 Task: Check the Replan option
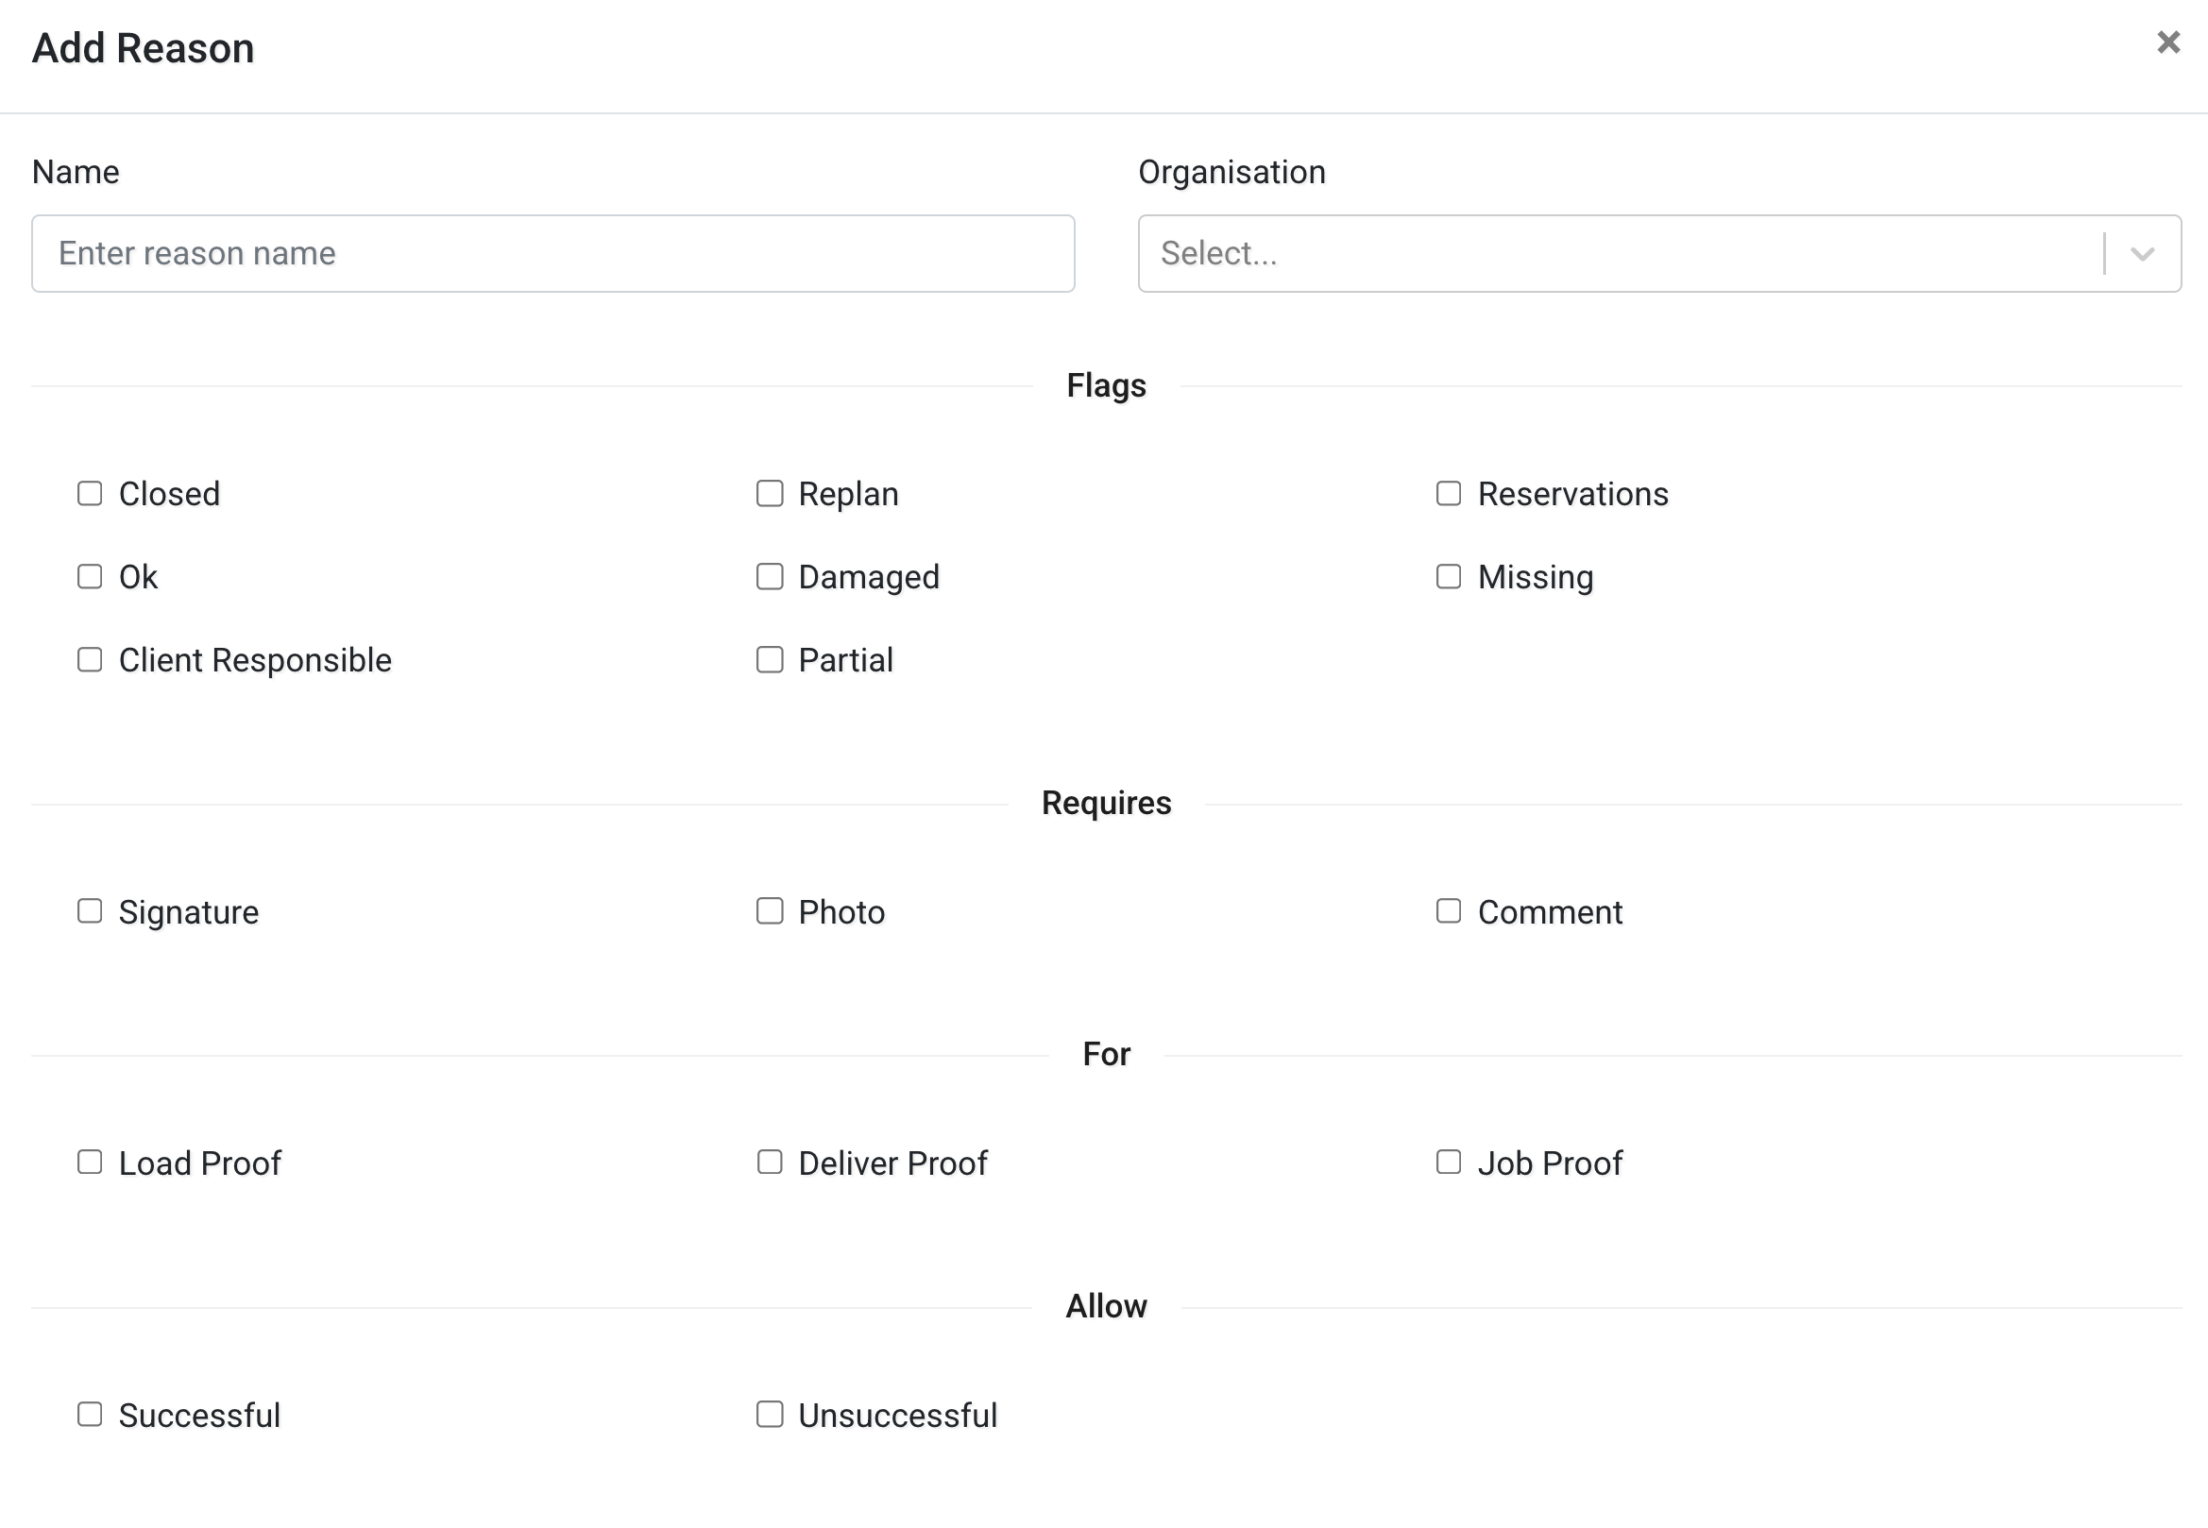tap(770, 493)
